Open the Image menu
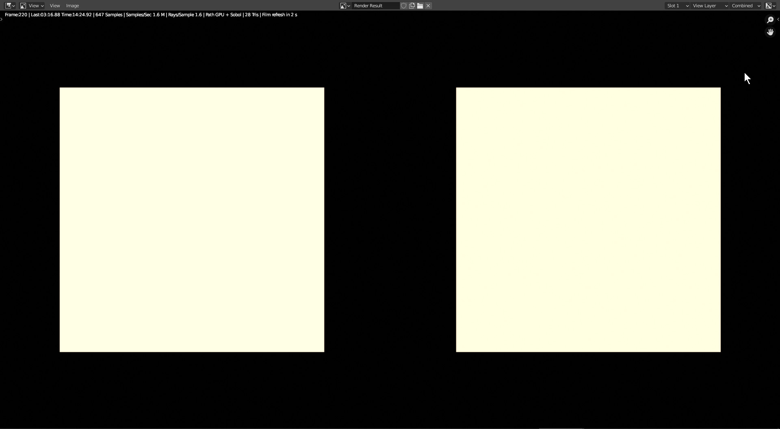The height and width of the screenshot is (429, 780). 72,6
